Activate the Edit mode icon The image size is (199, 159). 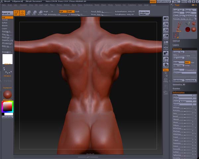click(x=16, y=13)
